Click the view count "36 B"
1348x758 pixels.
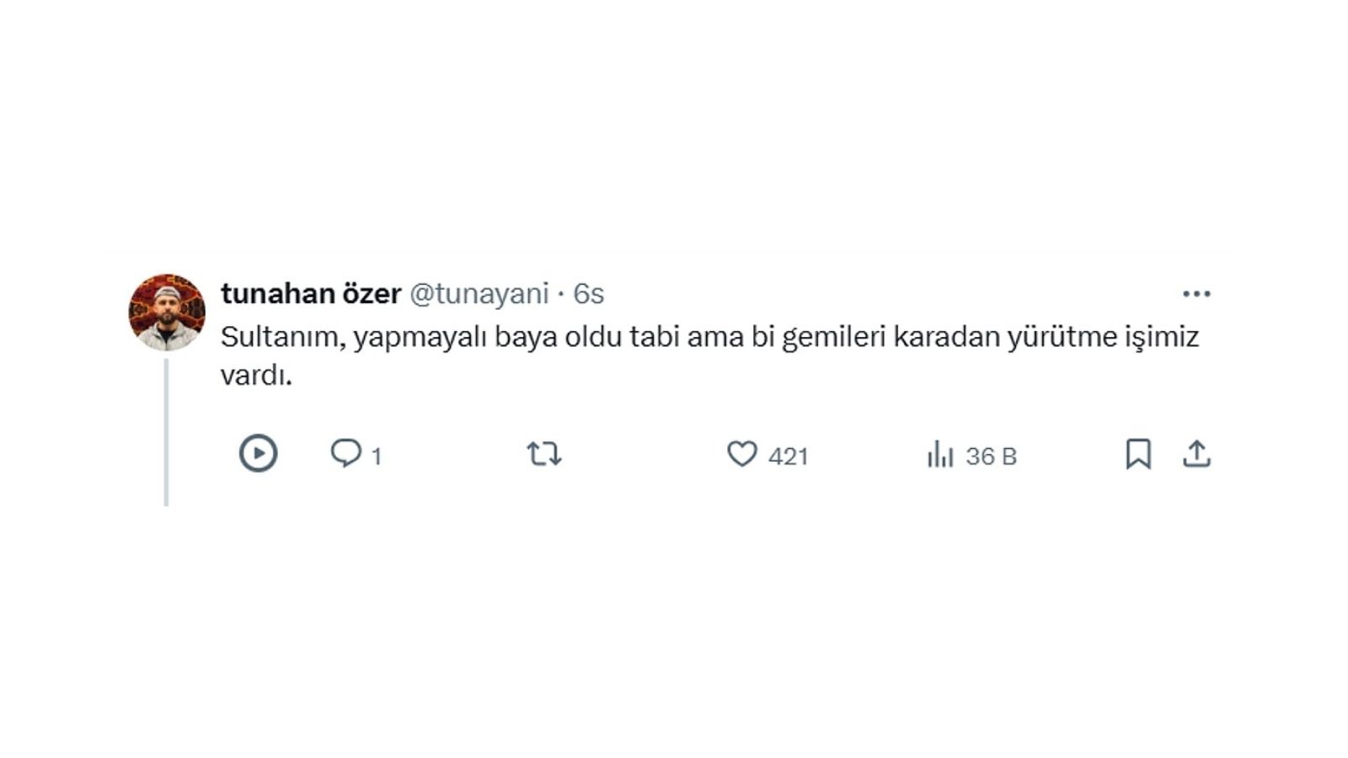[992, 456]
